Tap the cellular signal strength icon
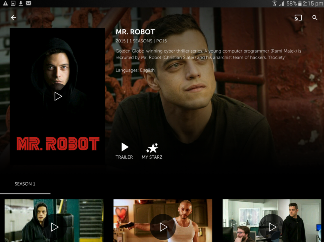 click(282, 3)
